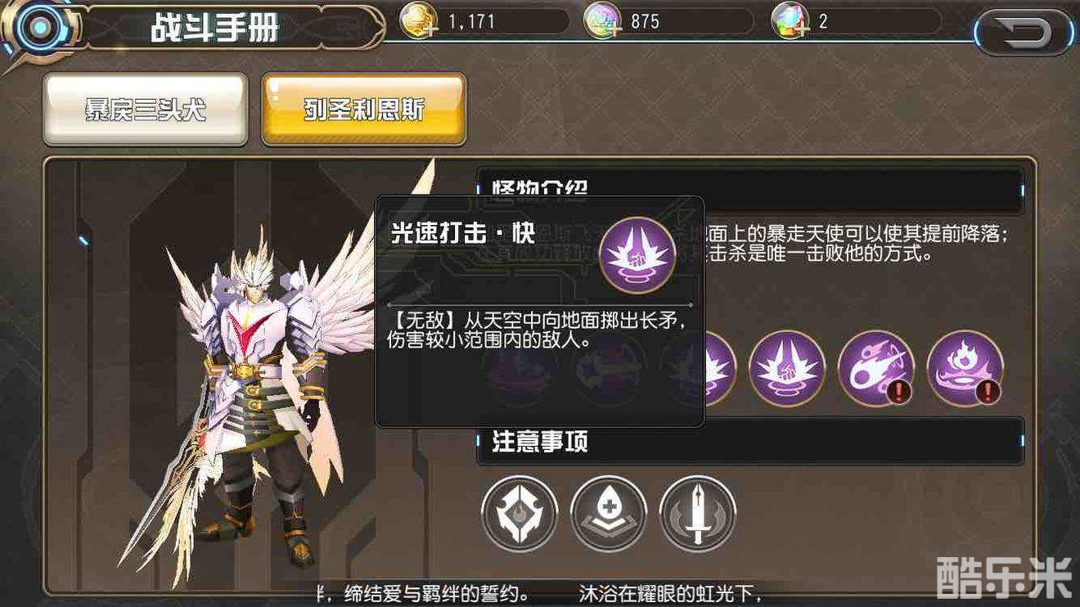Switch to the 暴戾三头犬 tab

point(146,110)
